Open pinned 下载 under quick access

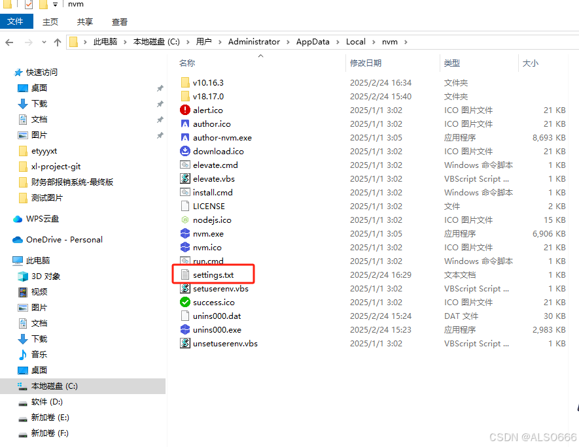coord(39,104)
